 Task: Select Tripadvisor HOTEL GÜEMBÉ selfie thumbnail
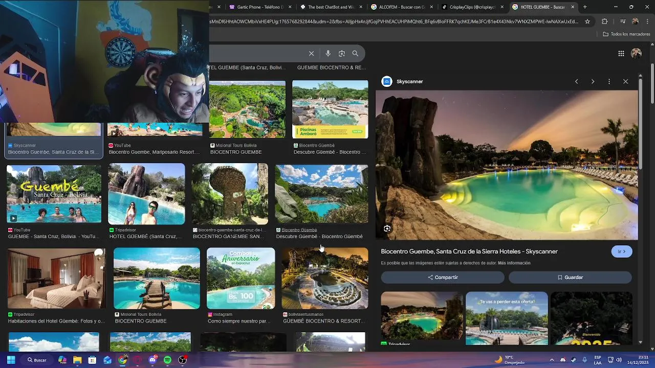[146, 194]
